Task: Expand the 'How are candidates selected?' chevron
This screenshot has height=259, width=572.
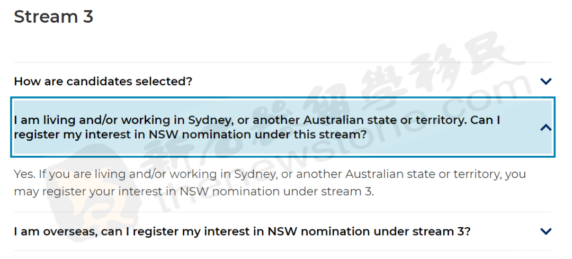Action: [546, 81]
